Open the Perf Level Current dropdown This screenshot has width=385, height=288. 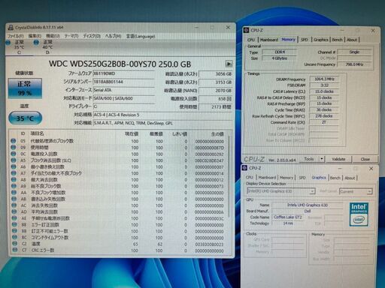(356, 191)
